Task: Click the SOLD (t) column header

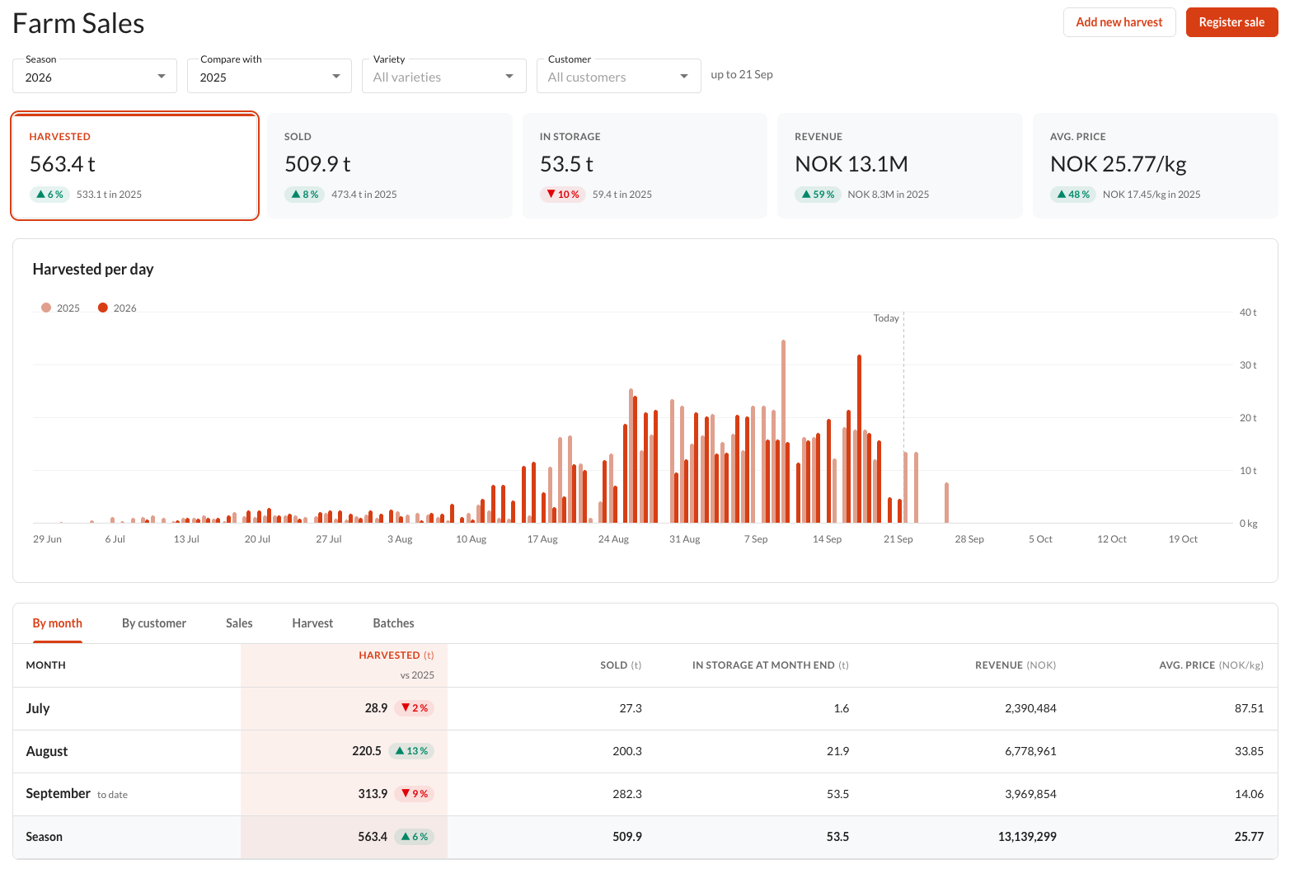Action: point(621,665)
